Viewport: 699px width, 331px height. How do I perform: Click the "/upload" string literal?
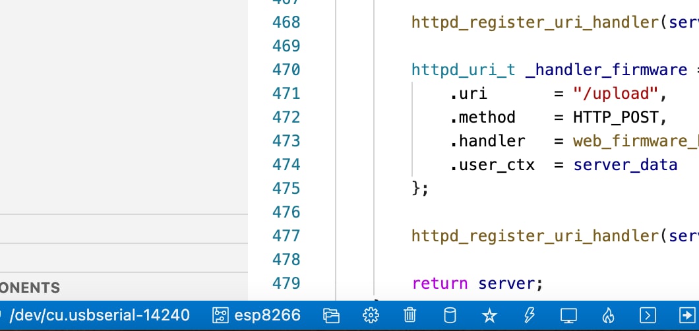[615, 94]
